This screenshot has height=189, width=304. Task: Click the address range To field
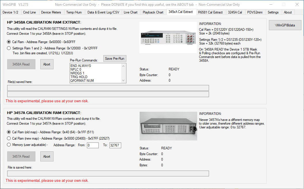click(115, 145)
